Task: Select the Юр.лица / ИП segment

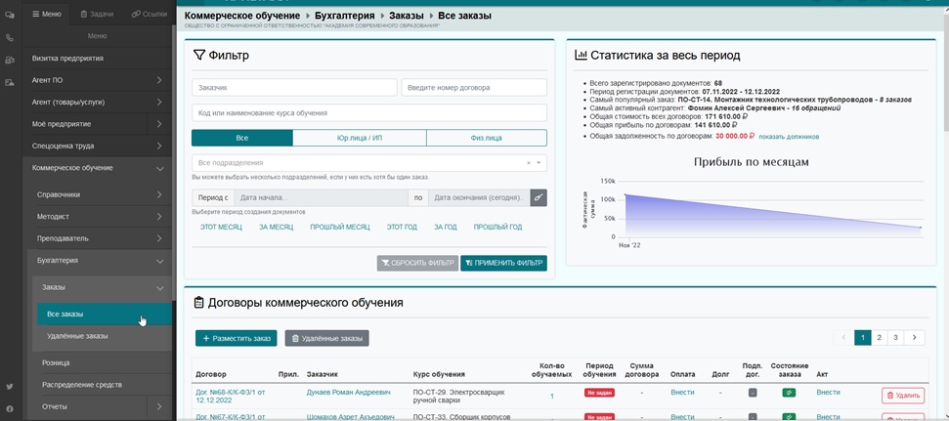Action: tap(360, 138)
